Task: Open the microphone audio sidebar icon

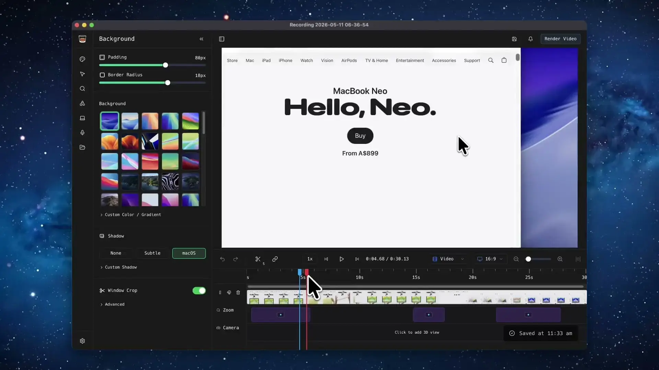Action: pos(82,133)
